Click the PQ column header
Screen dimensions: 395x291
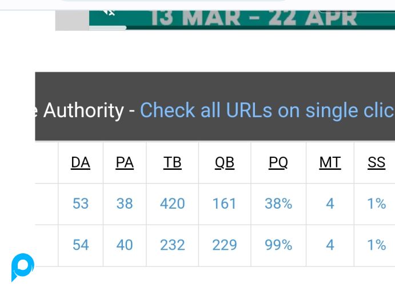click(278, 162)
